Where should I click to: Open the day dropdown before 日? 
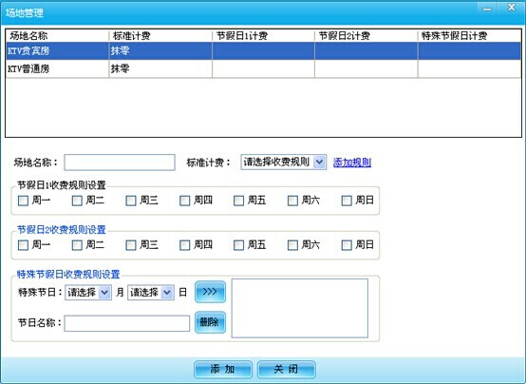[x=151, y=293]
